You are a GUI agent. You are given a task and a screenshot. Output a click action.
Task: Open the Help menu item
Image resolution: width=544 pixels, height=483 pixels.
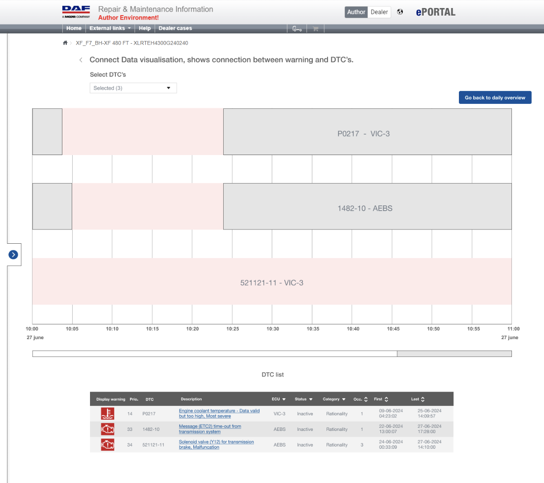point(144,28)
